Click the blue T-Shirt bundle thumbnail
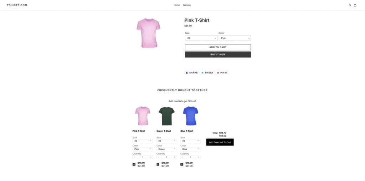This screenshot has width=365, height=181. coord(190,116)
